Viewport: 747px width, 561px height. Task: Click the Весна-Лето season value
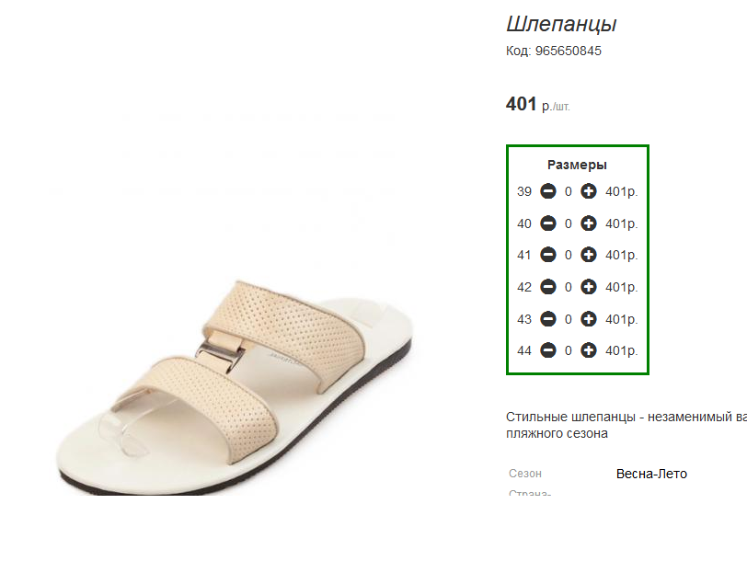coord(651,474)
